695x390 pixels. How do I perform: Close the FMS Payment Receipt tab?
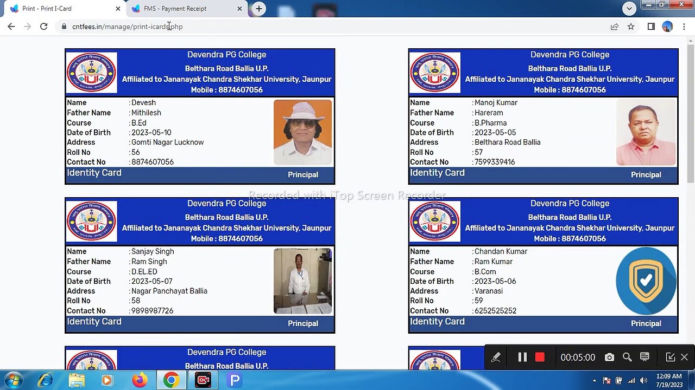tap(239, 9)
